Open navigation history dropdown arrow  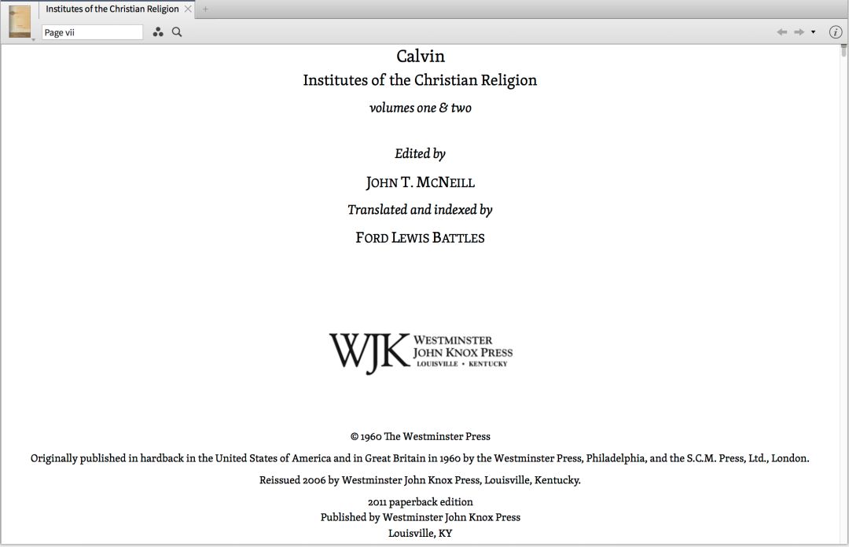[x=814, y=32]
